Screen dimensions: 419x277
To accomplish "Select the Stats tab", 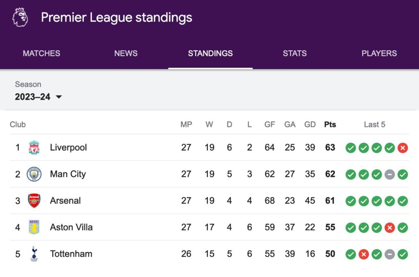I will pos(295,53).
